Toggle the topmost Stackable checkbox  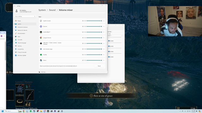(x=109, y=41)
